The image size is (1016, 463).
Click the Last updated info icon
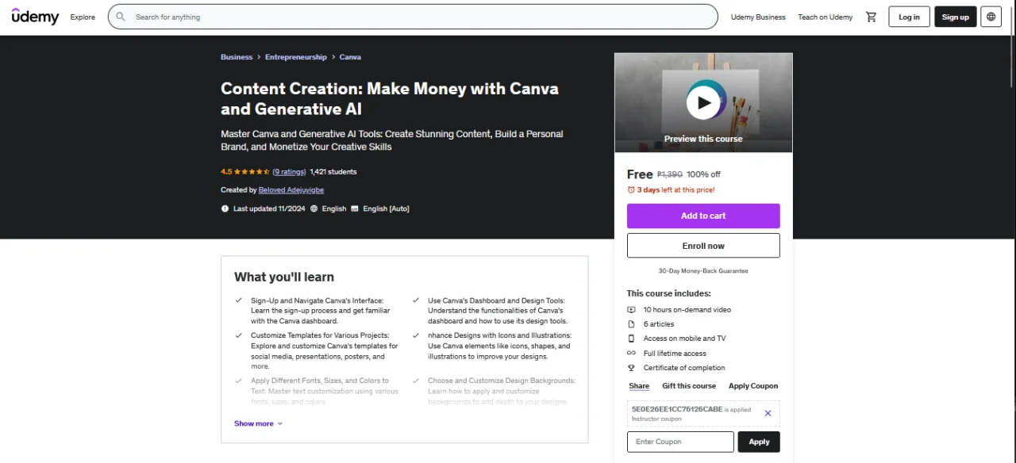(225, 209)
